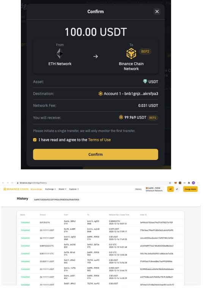The height and width of the screenshot is (290, 206).
Task: Click the bookmark star in address bar
Action: (x=170, y=183)
